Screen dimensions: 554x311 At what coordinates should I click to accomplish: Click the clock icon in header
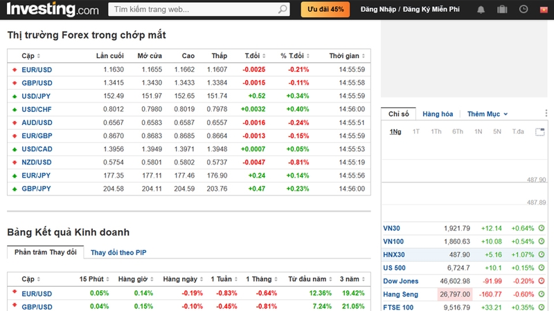(524, 10)
